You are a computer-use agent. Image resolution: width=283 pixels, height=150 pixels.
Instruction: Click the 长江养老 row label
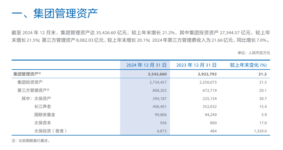(x=43, y=107)
